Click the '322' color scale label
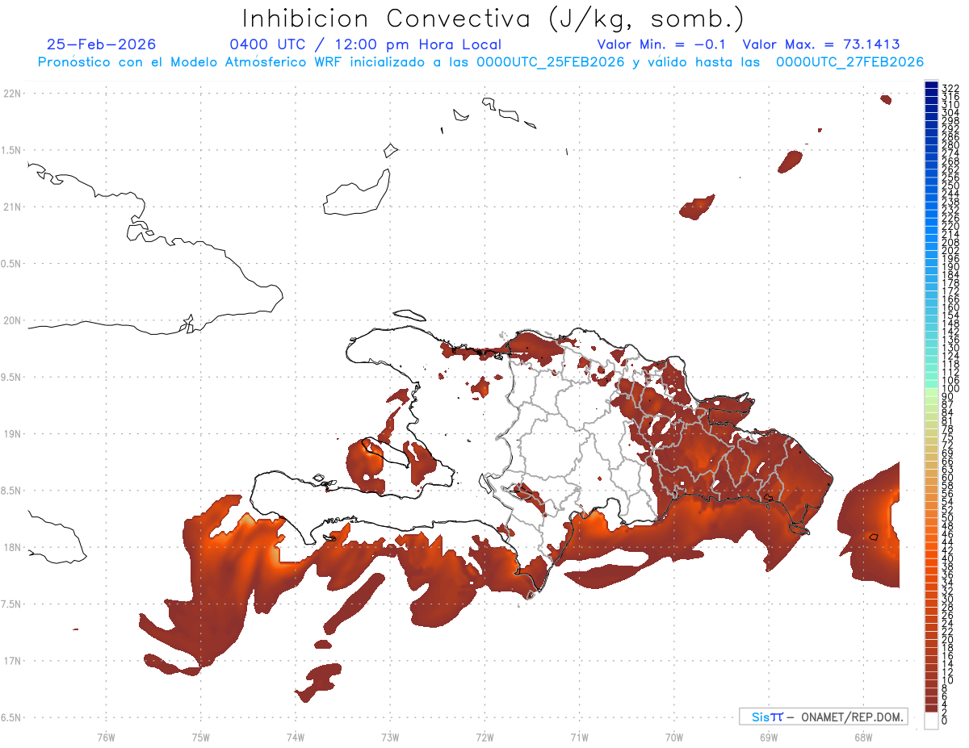The height and width of the screenshot is (748, 969). [950, 88]
